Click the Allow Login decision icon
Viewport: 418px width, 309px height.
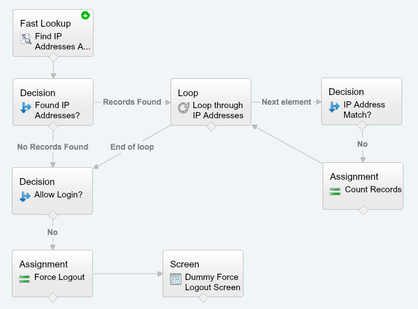tap(26, 196)
